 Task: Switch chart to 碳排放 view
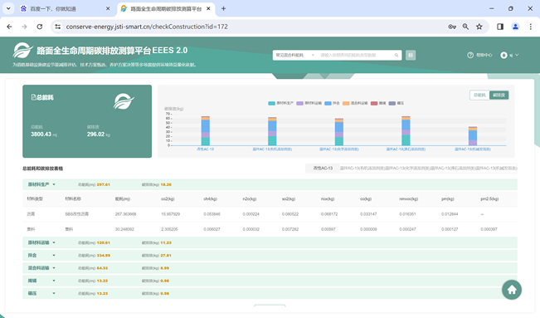(499, 95)
